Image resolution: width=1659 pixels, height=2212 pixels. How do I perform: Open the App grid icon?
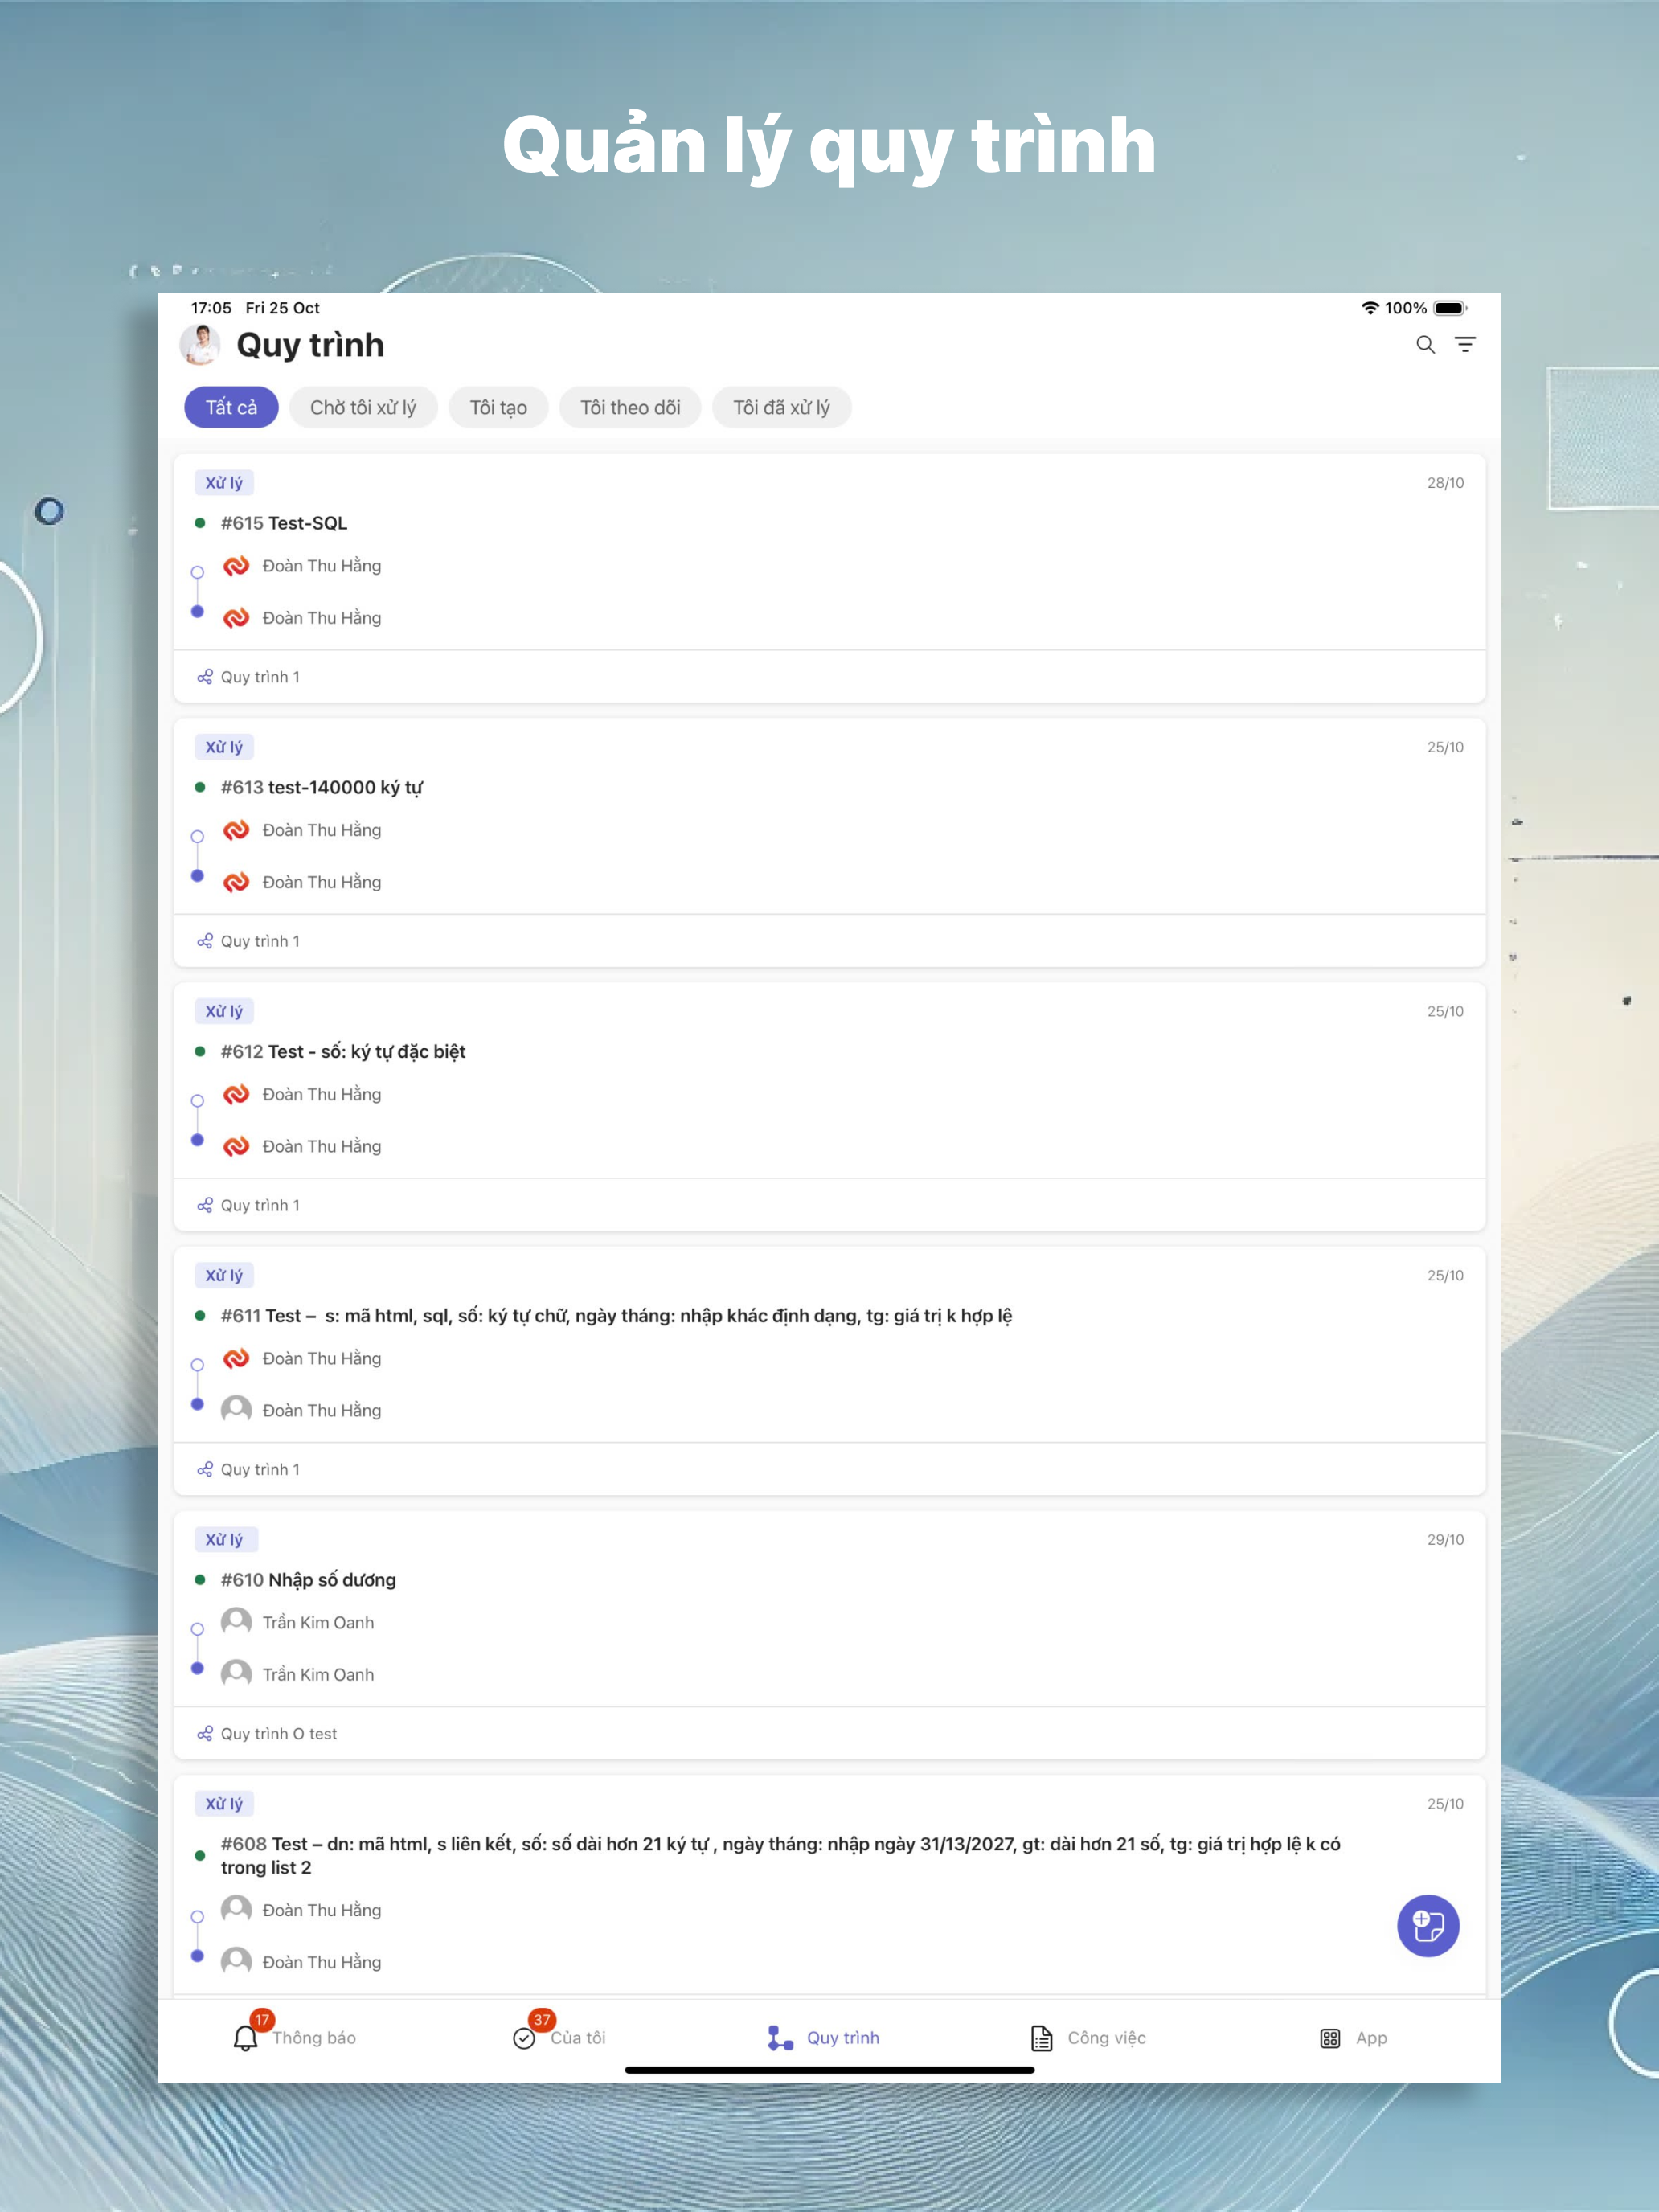point(1330,2038)
